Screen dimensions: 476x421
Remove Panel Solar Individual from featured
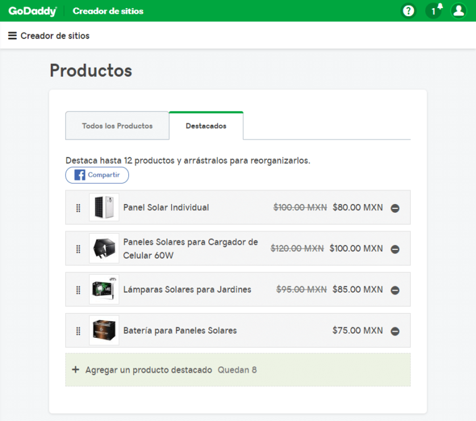point(395,208)
